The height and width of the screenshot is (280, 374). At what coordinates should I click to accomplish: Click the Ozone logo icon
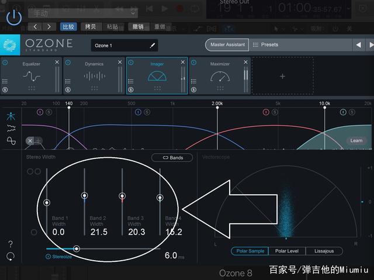[x=10, y=45]
